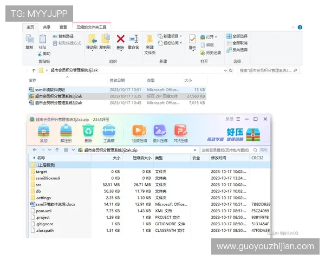325x260 pixels.
Task: Click Select all in ribbon
Action: pyautogui.click(x=237, y=36)
